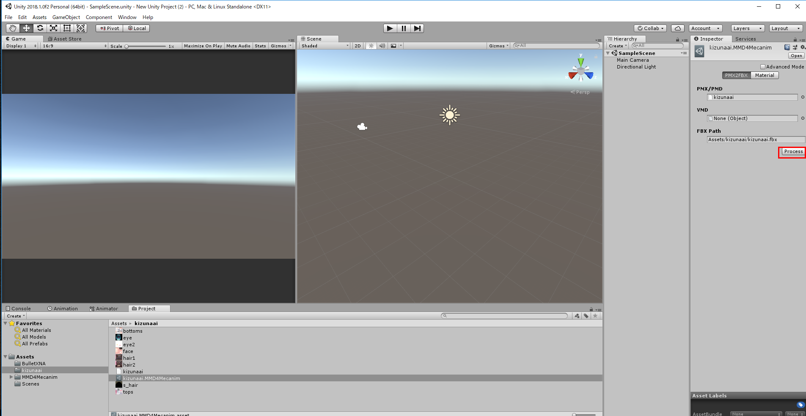
Task: Select the Hand tool in toolbar
Action: [x=13, y=28]
